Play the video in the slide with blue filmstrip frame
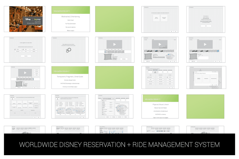The image size is (239, 159). coord(205,44)
